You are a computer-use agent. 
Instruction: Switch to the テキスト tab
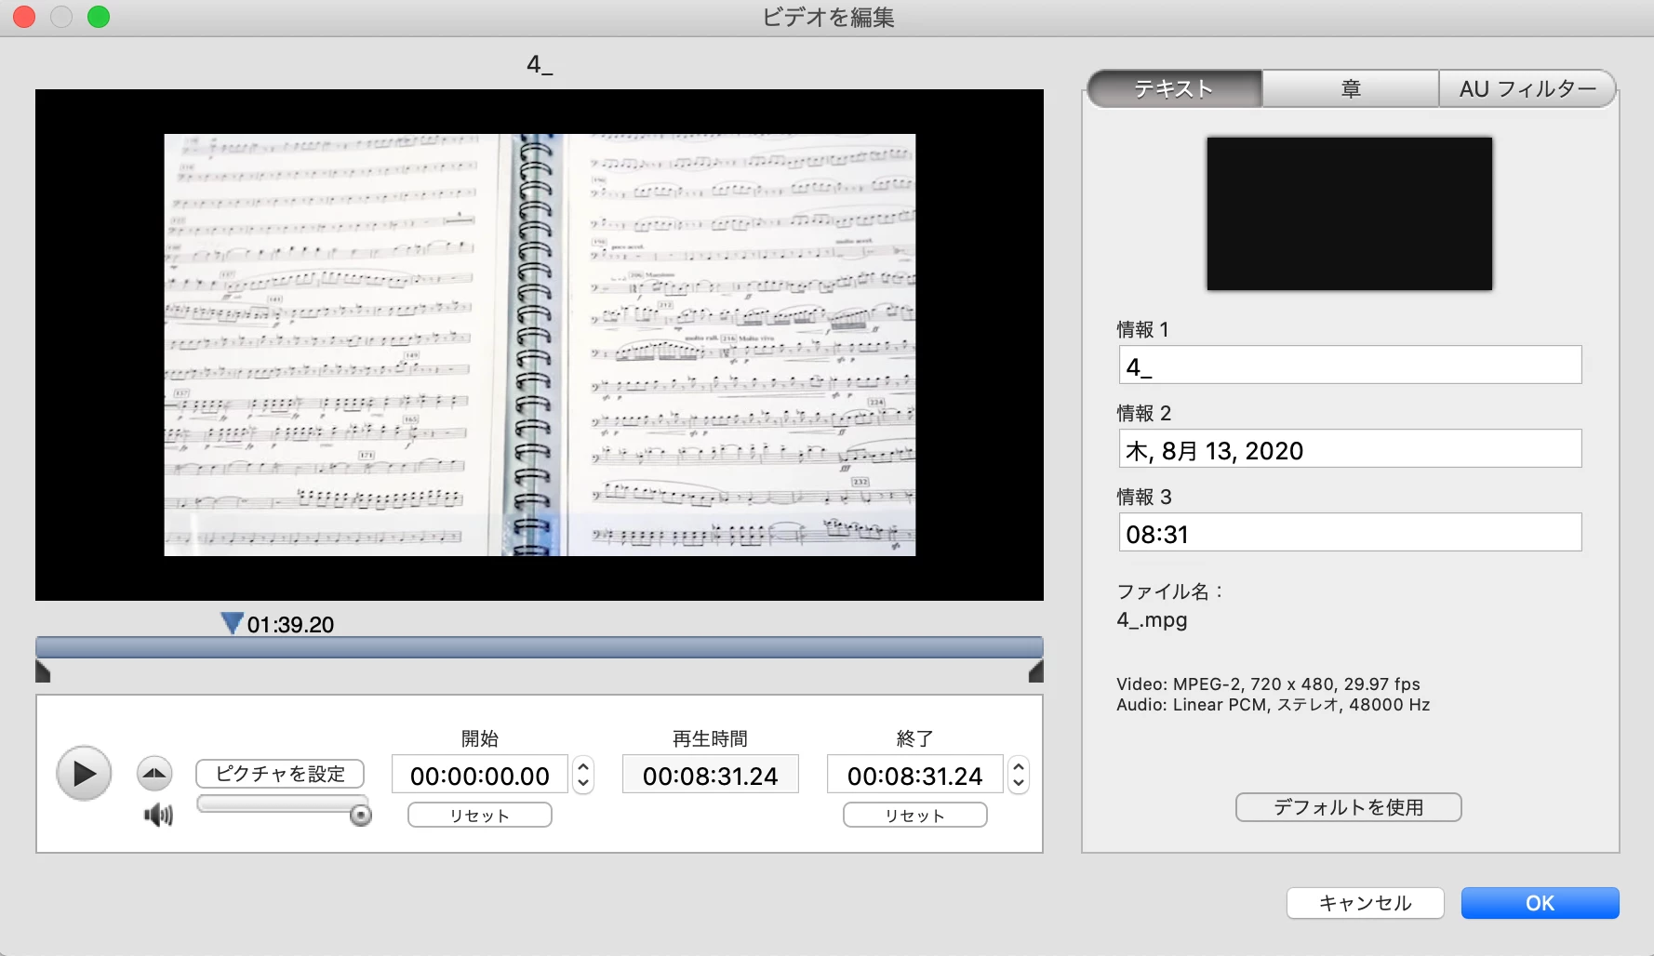[1174, 89]
